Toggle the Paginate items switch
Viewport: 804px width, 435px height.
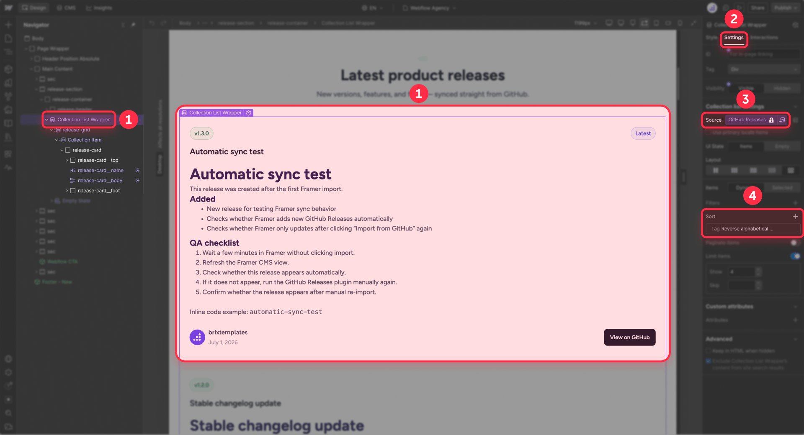point(794,243)
